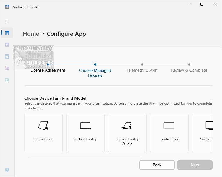This screenshot has width=222, height=177.
Task: Open the shield sidebar icon
Action: [7, 56]
